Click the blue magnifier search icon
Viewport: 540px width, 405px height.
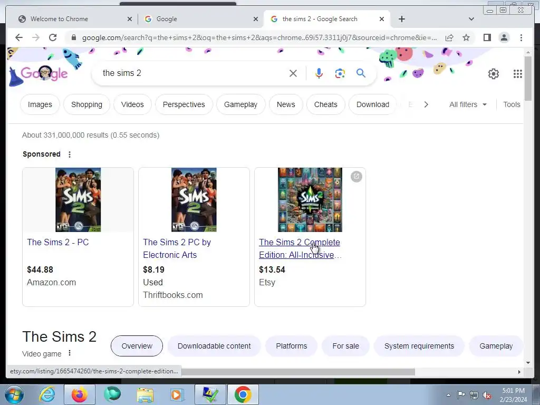(361, 73)
